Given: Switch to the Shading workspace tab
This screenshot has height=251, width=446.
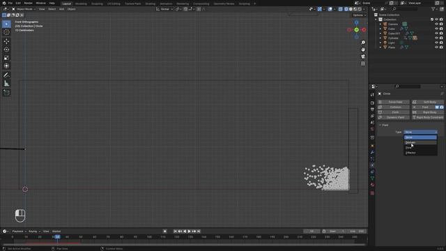Looking at the screenshot, I should (151, 3).
